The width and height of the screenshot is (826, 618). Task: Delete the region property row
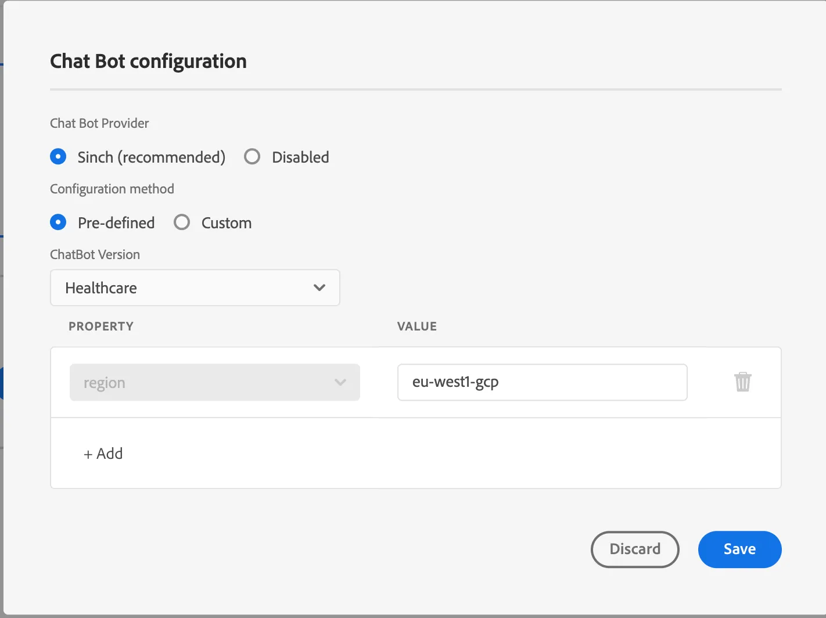pos(743,382)
